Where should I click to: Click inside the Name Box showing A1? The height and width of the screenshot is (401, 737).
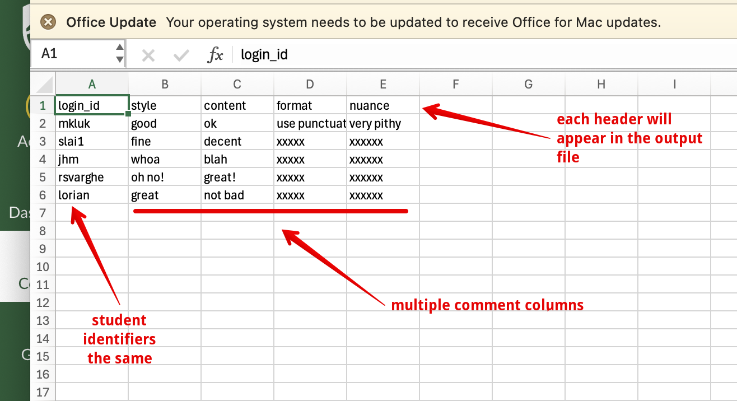(73, 54)
